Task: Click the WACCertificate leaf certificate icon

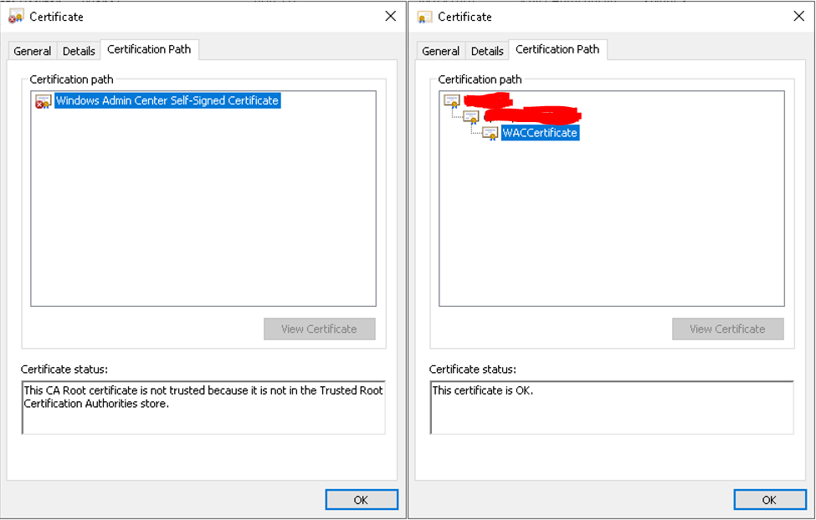Action: point(490,133)
